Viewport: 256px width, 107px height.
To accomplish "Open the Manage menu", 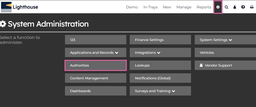I will [184, 7].
